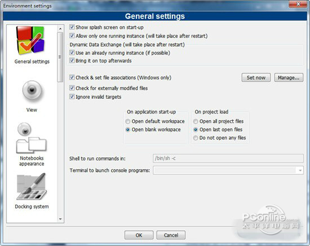Select Do not open any files
The width and height of the screenshot is (310, 246).
point(196,138)
